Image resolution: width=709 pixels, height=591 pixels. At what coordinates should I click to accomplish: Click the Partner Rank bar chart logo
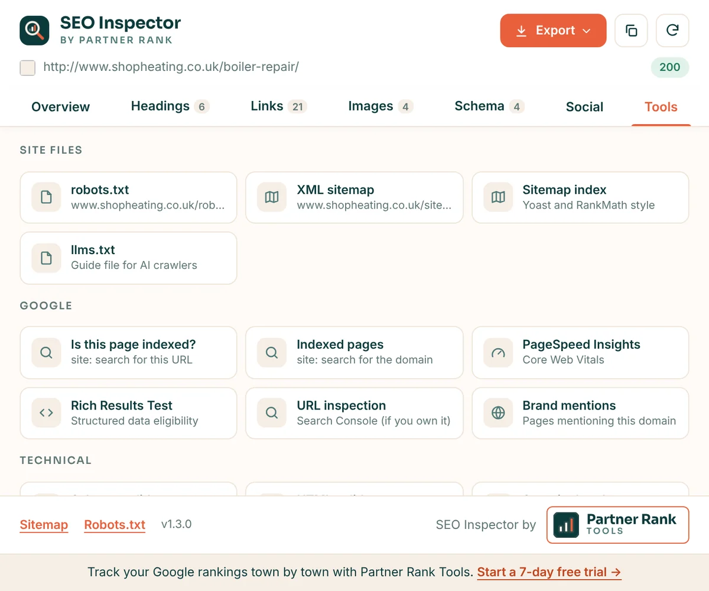pyautogui.click(x=566, y=525)
